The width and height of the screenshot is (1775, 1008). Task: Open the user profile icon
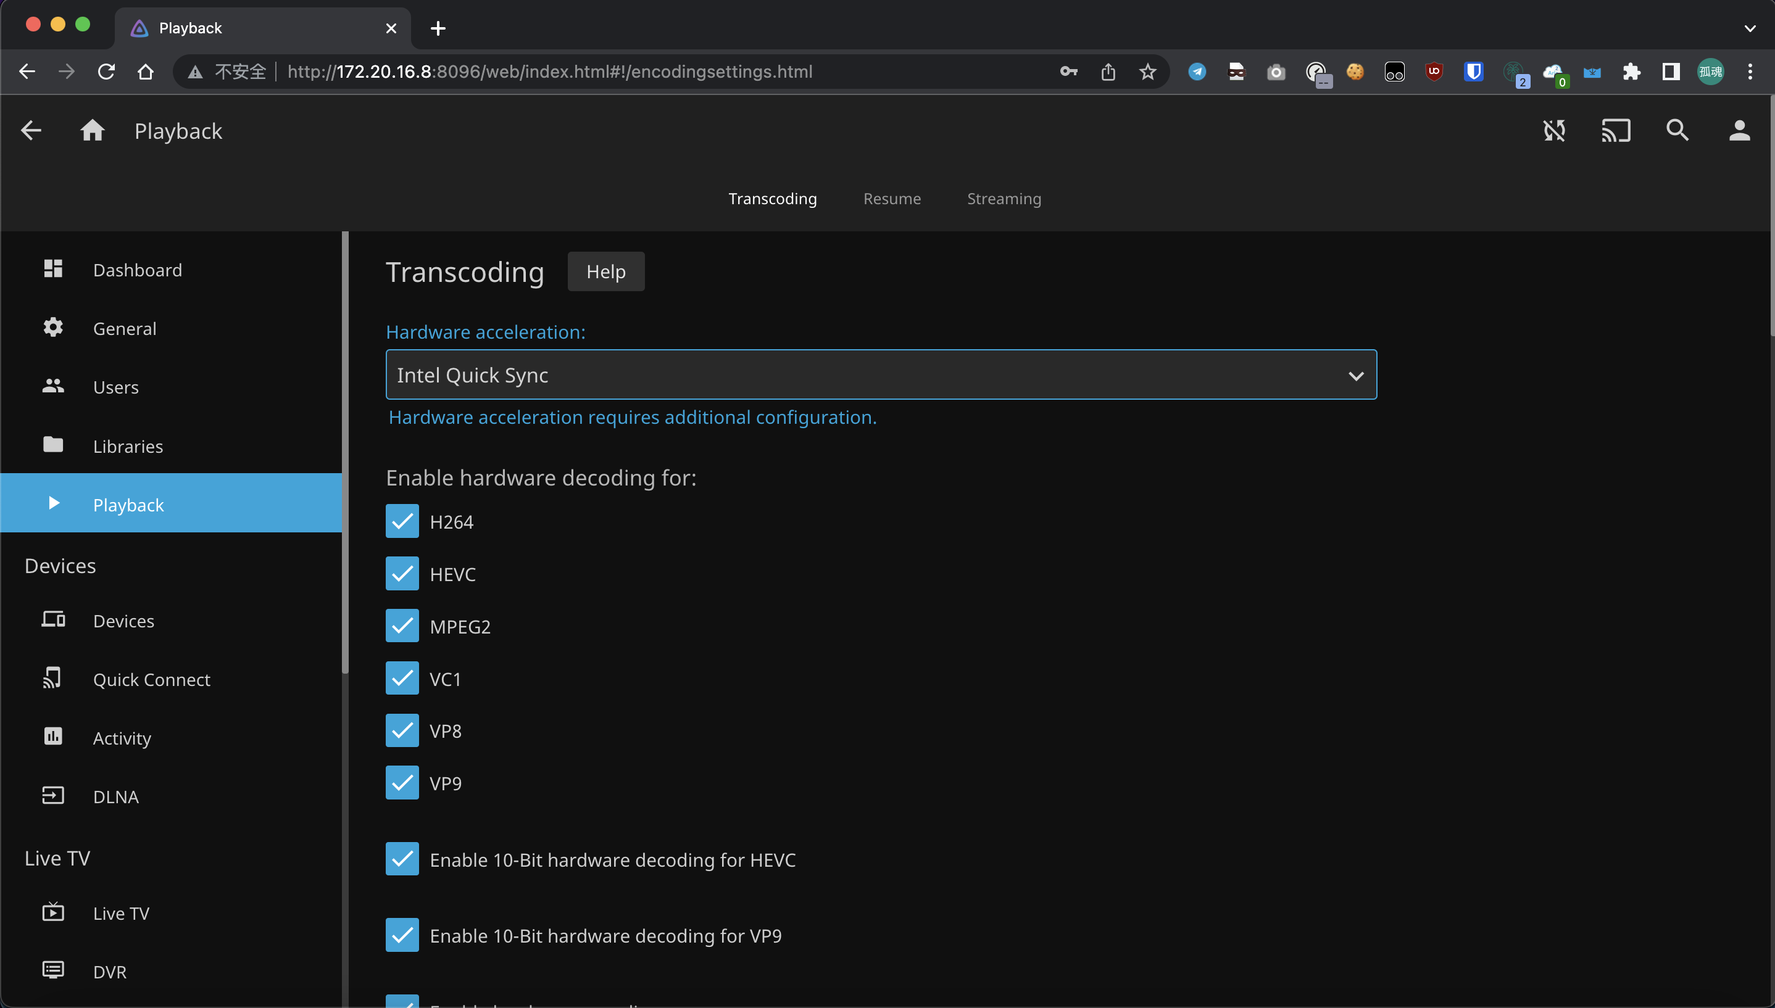click(x=1739, y=131)
